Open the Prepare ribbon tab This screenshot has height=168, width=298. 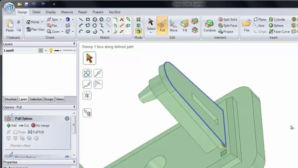click(98, 12)
